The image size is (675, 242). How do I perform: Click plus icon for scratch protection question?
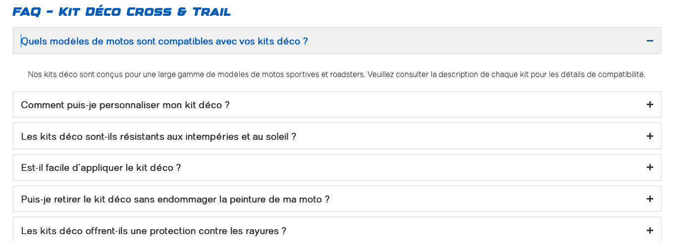pos(650,231)
